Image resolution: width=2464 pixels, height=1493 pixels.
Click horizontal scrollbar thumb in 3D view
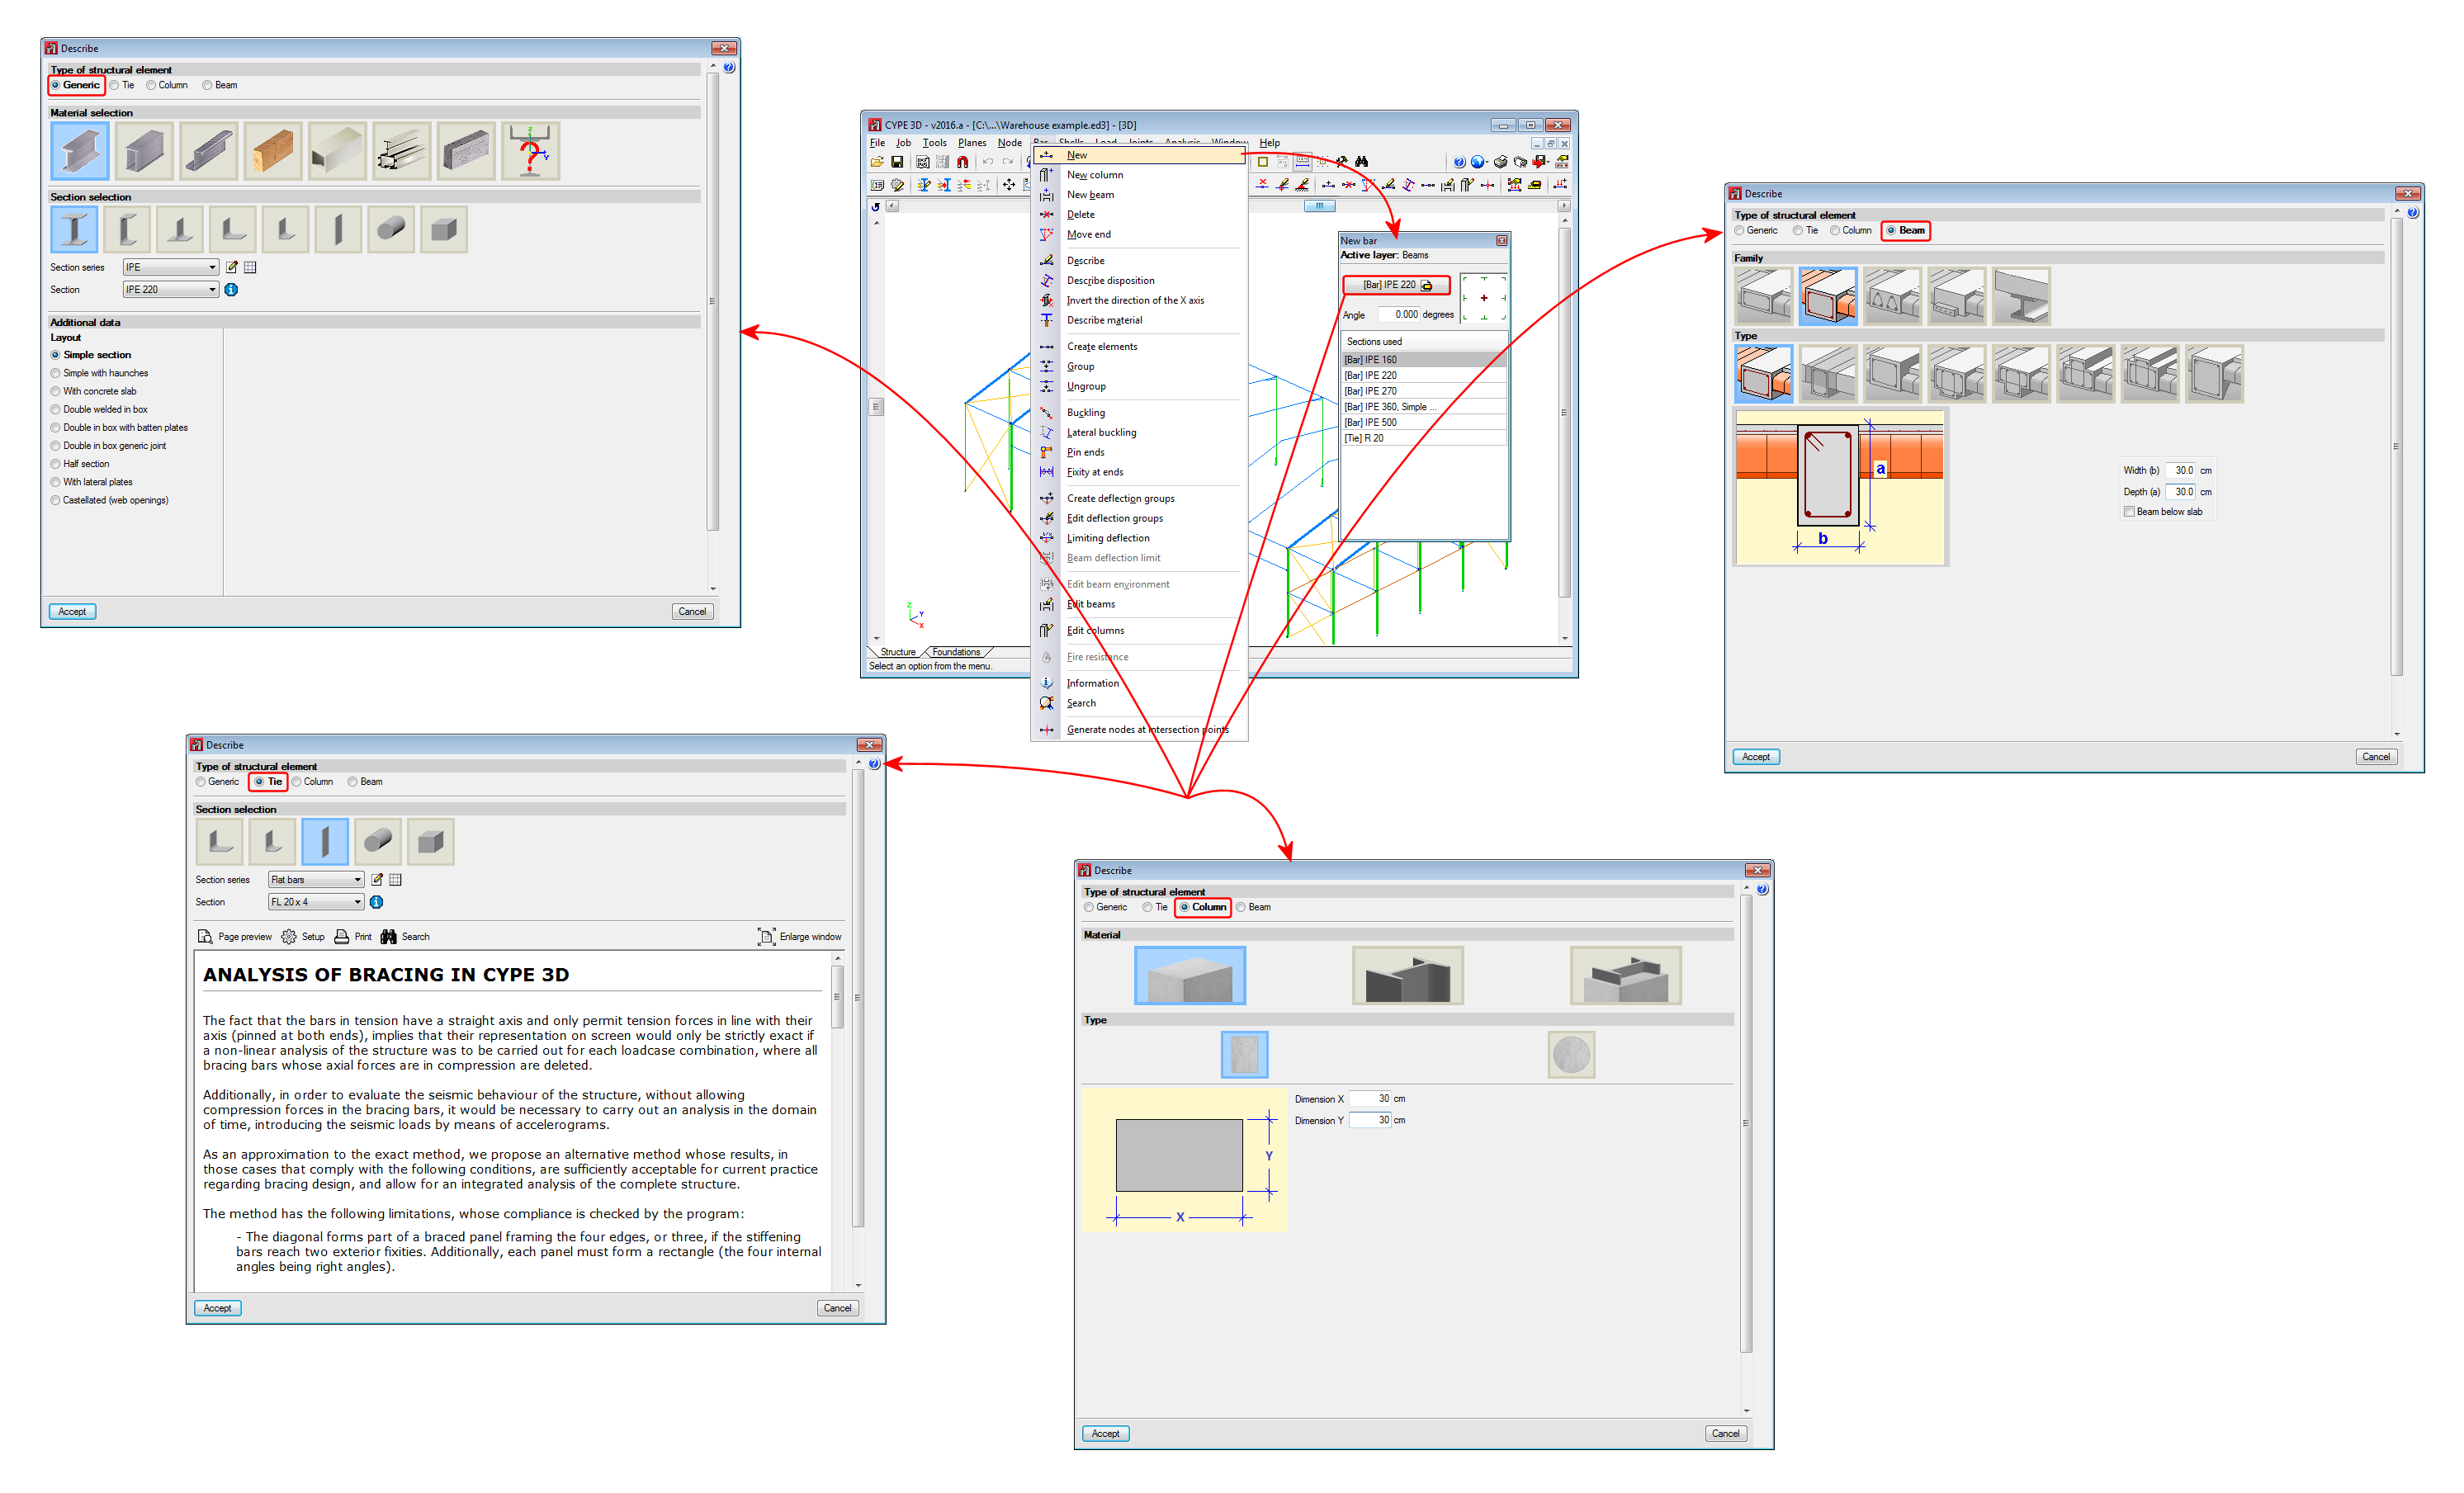pyautogui.click(x=1319, y=206)
